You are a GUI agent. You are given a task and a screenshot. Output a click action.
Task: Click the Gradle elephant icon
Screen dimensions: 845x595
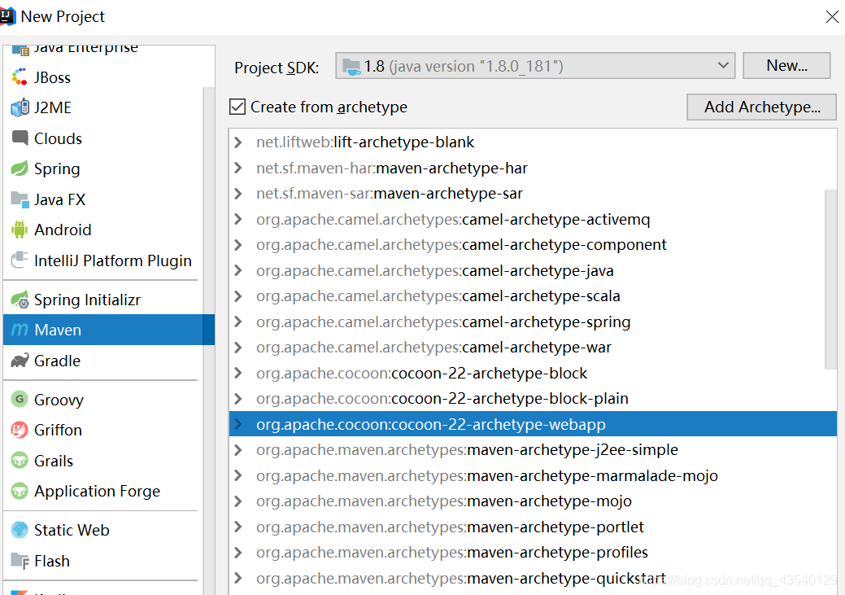[20, 361]
